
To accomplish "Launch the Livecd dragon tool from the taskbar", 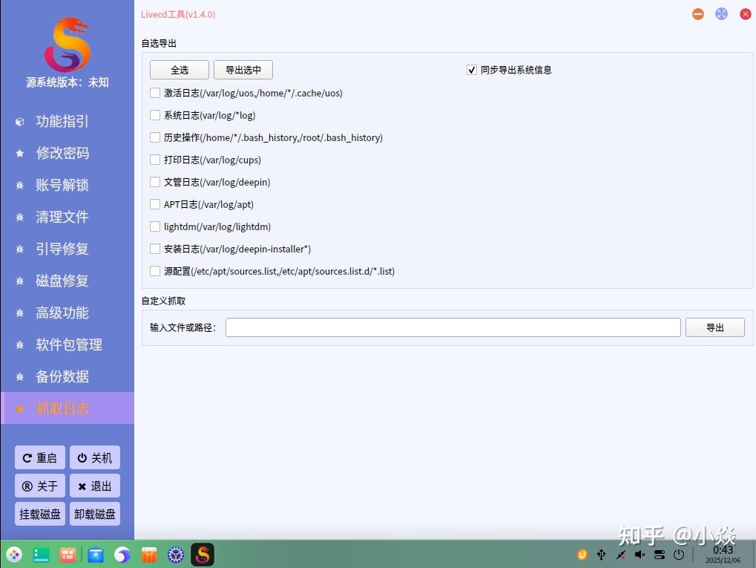I will (202, 555).
